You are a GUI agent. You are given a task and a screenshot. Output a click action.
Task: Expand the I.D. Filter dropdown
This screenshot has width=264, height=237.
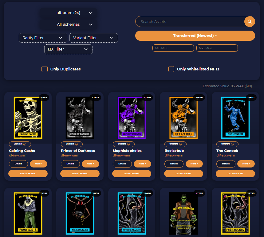pyautogui.click(x=68, y=49)
